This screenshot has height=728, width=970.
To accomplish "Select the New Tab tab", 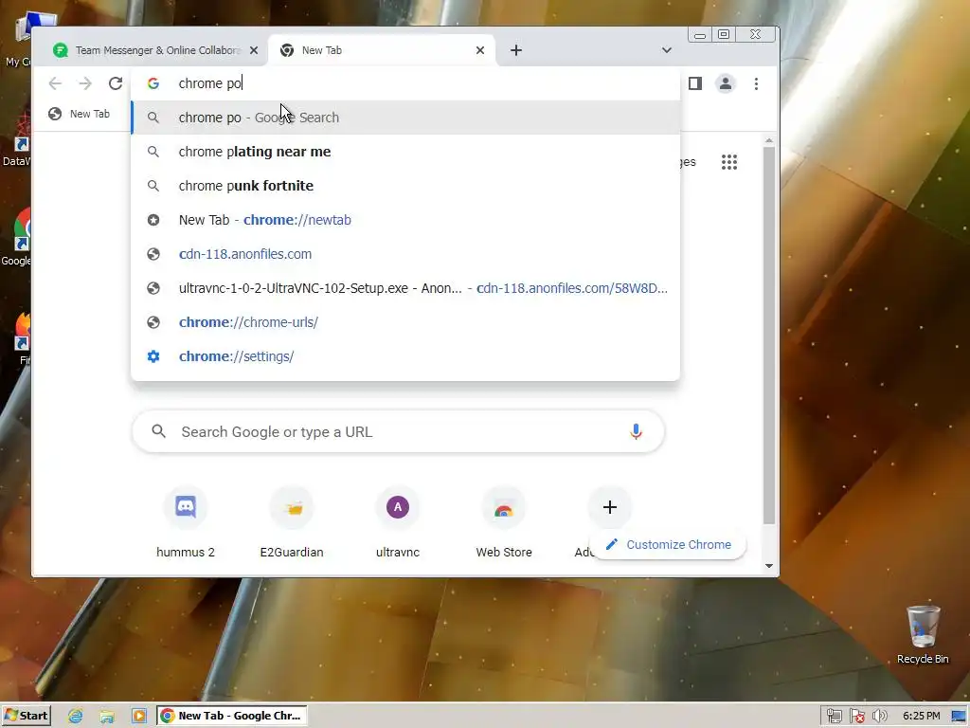I will click(382, 50).
